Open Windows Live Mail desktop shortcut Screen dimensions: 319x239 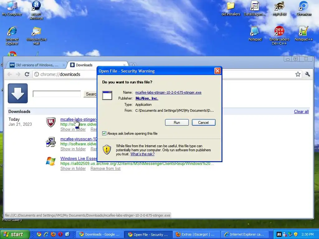click(36, 35)
